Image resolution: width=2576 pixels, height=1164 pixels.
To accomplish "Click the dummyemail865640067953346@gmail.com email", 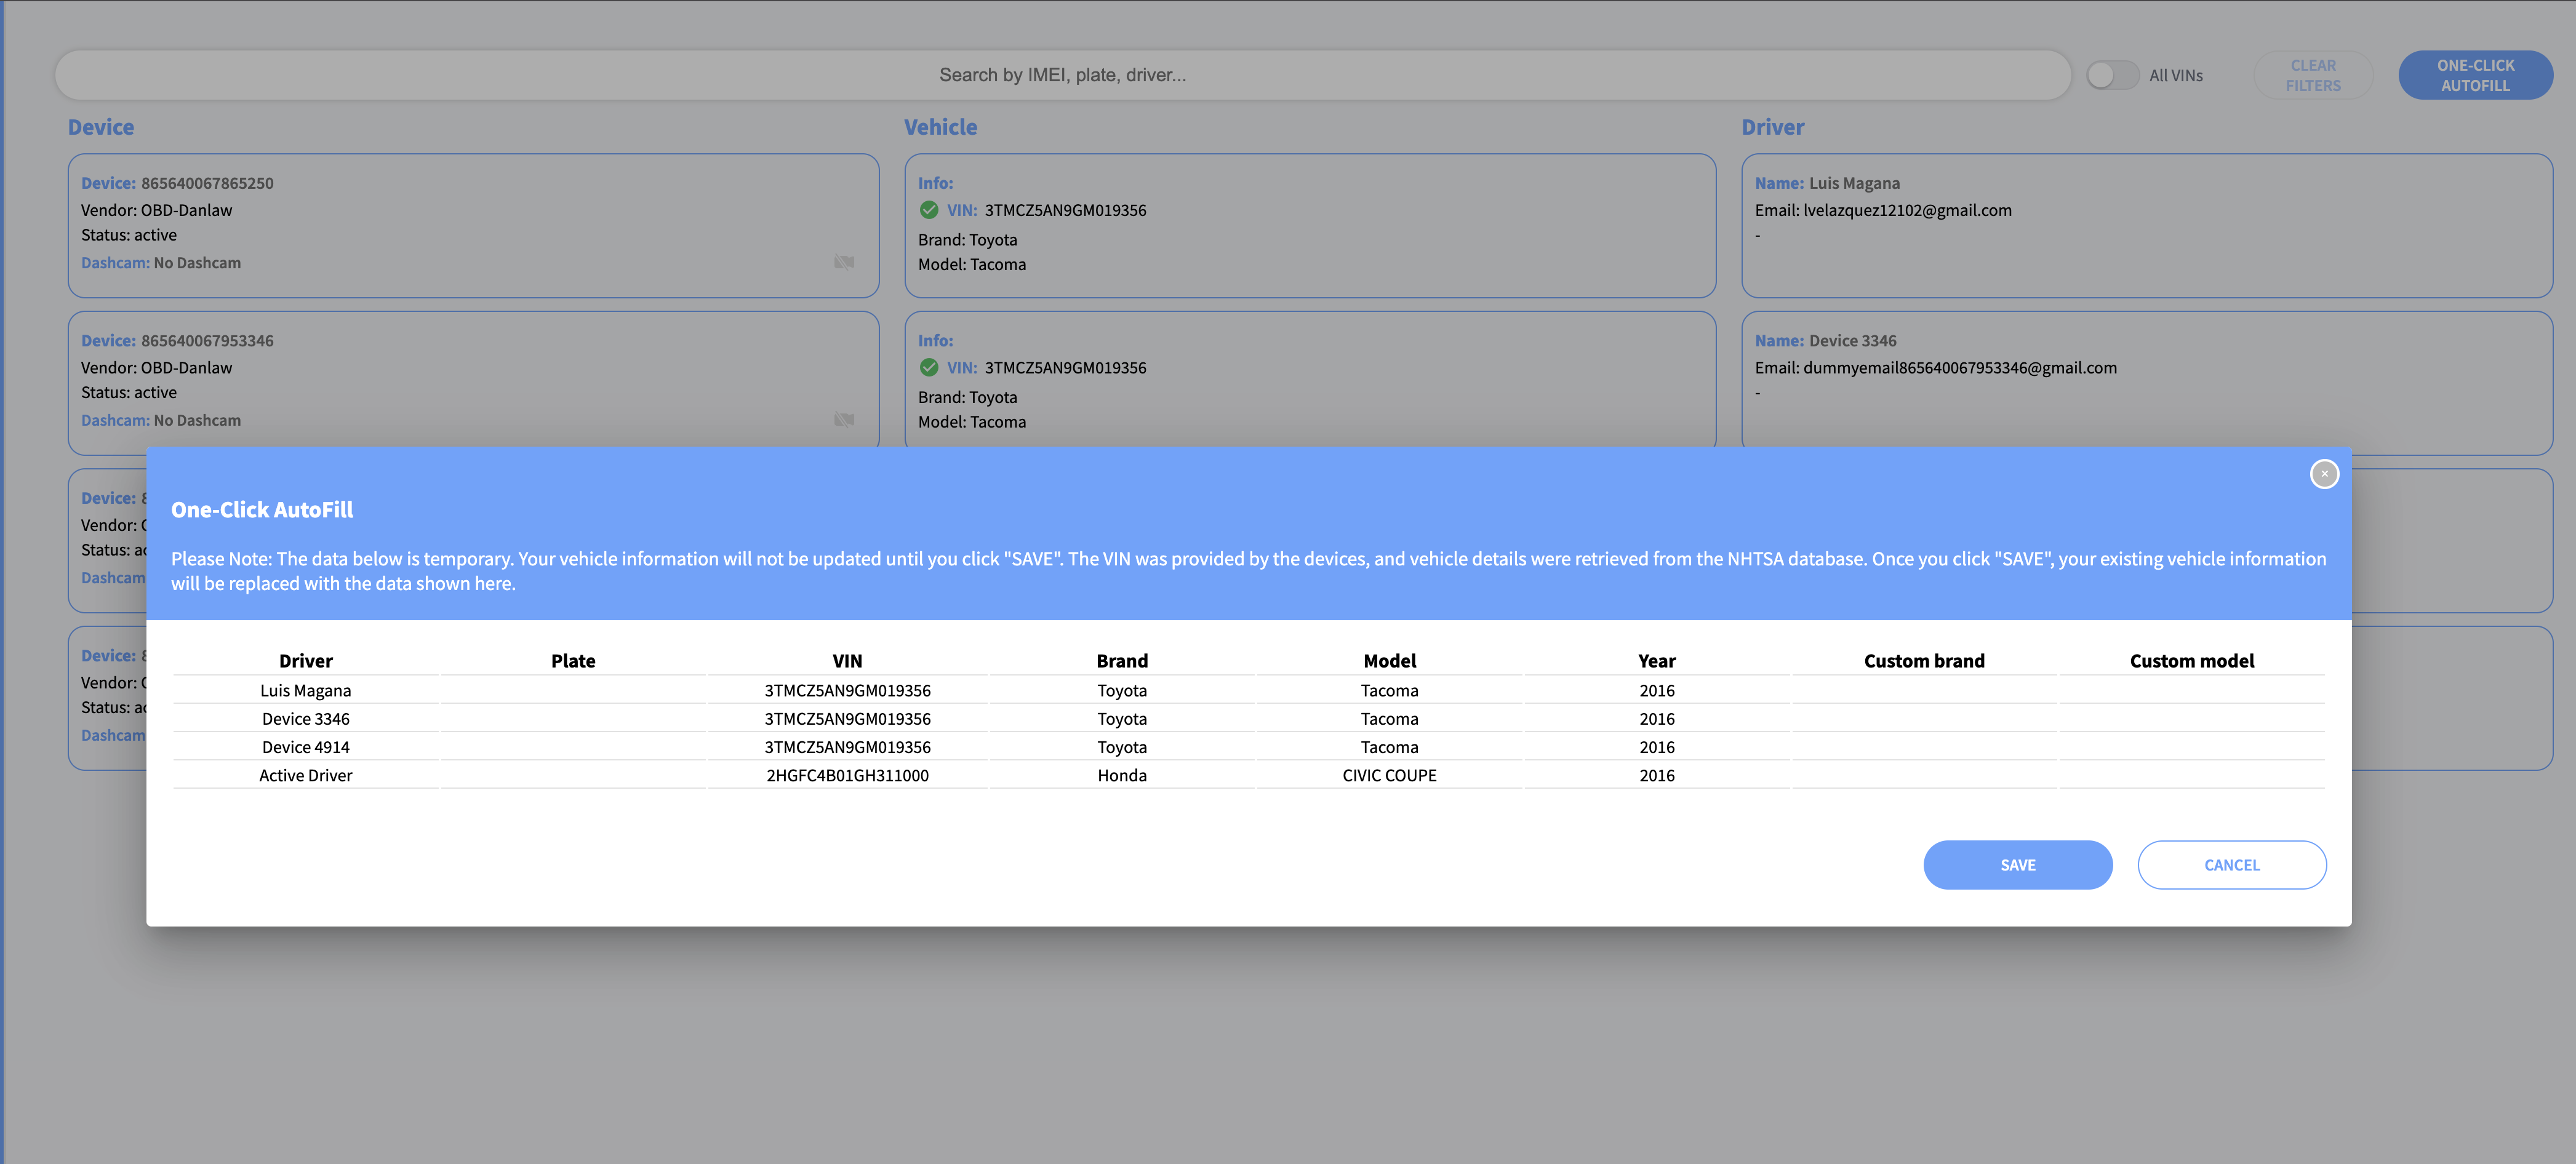I will (x=1960, y=367).
